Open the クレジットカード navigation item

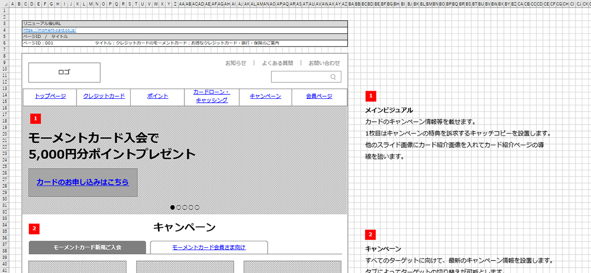(x=104, y=96)
